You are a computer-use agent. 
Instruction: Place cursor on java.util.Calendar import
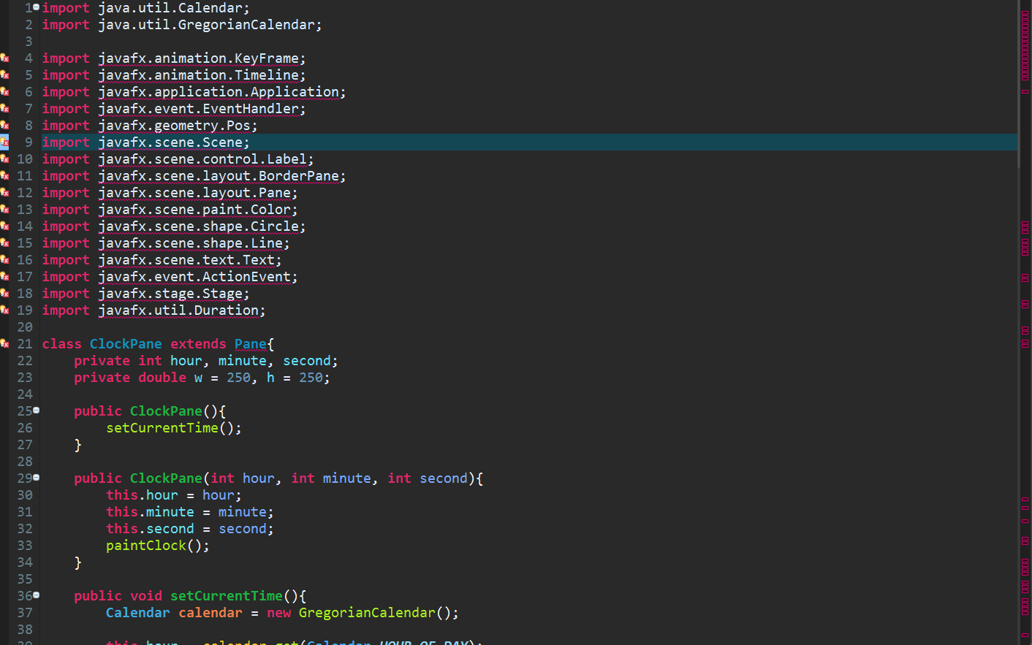pyautogui.click(x=173, y=8)
